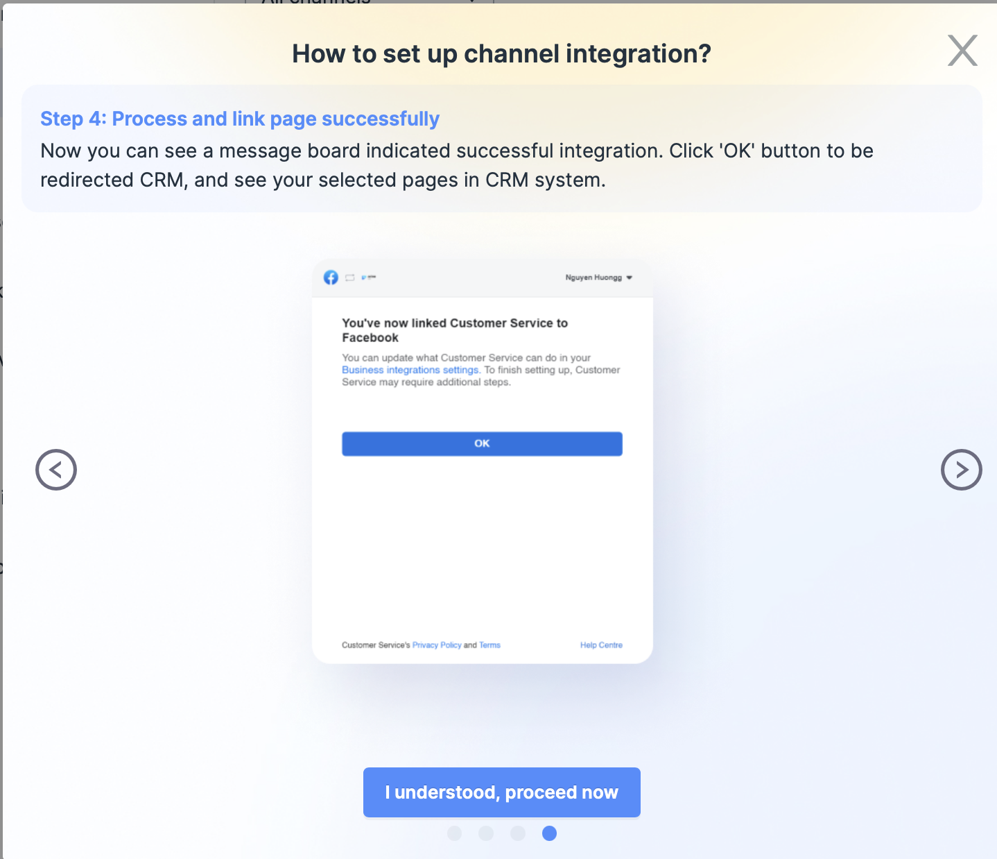
Task: Go to the previous tutorial step
Action: (56, 470)
